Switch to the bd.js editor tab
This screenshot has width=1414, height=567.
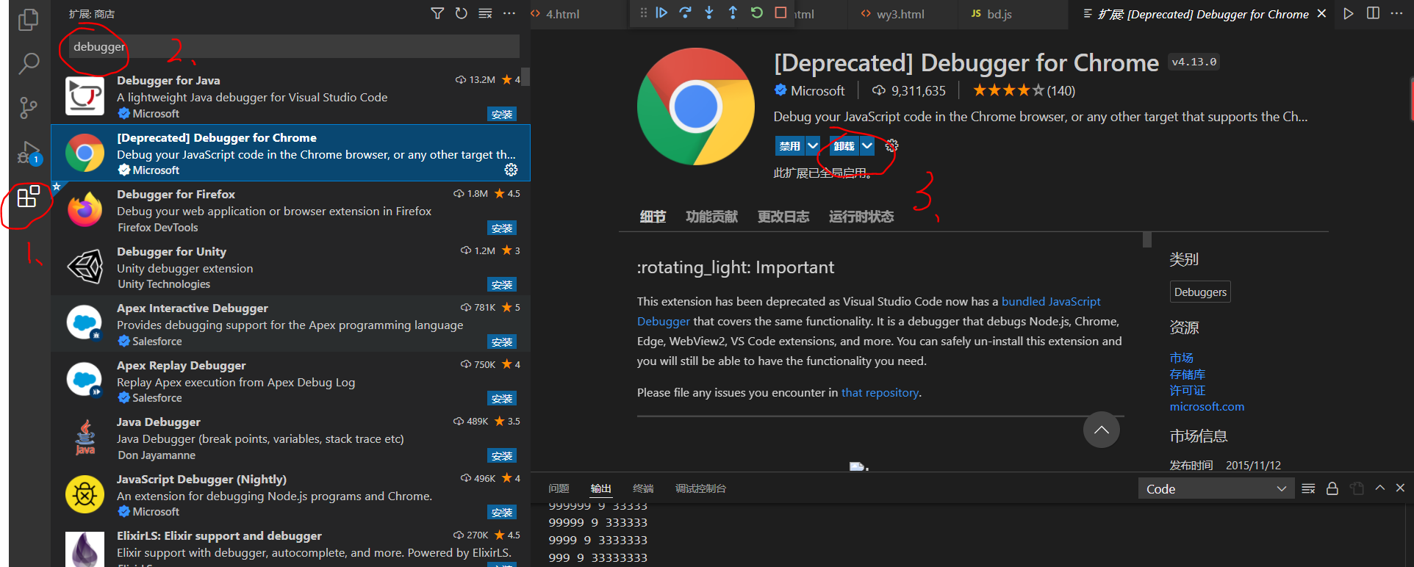click(x=999, y=14)
